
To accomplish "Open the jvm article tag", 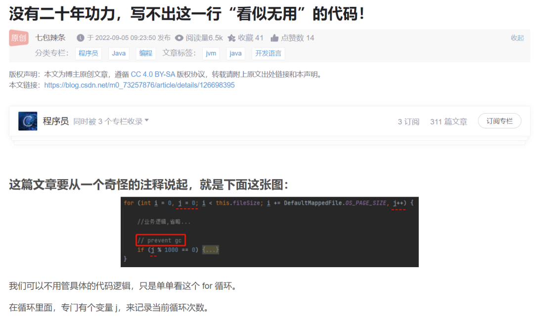I will [x=211, y=53].
